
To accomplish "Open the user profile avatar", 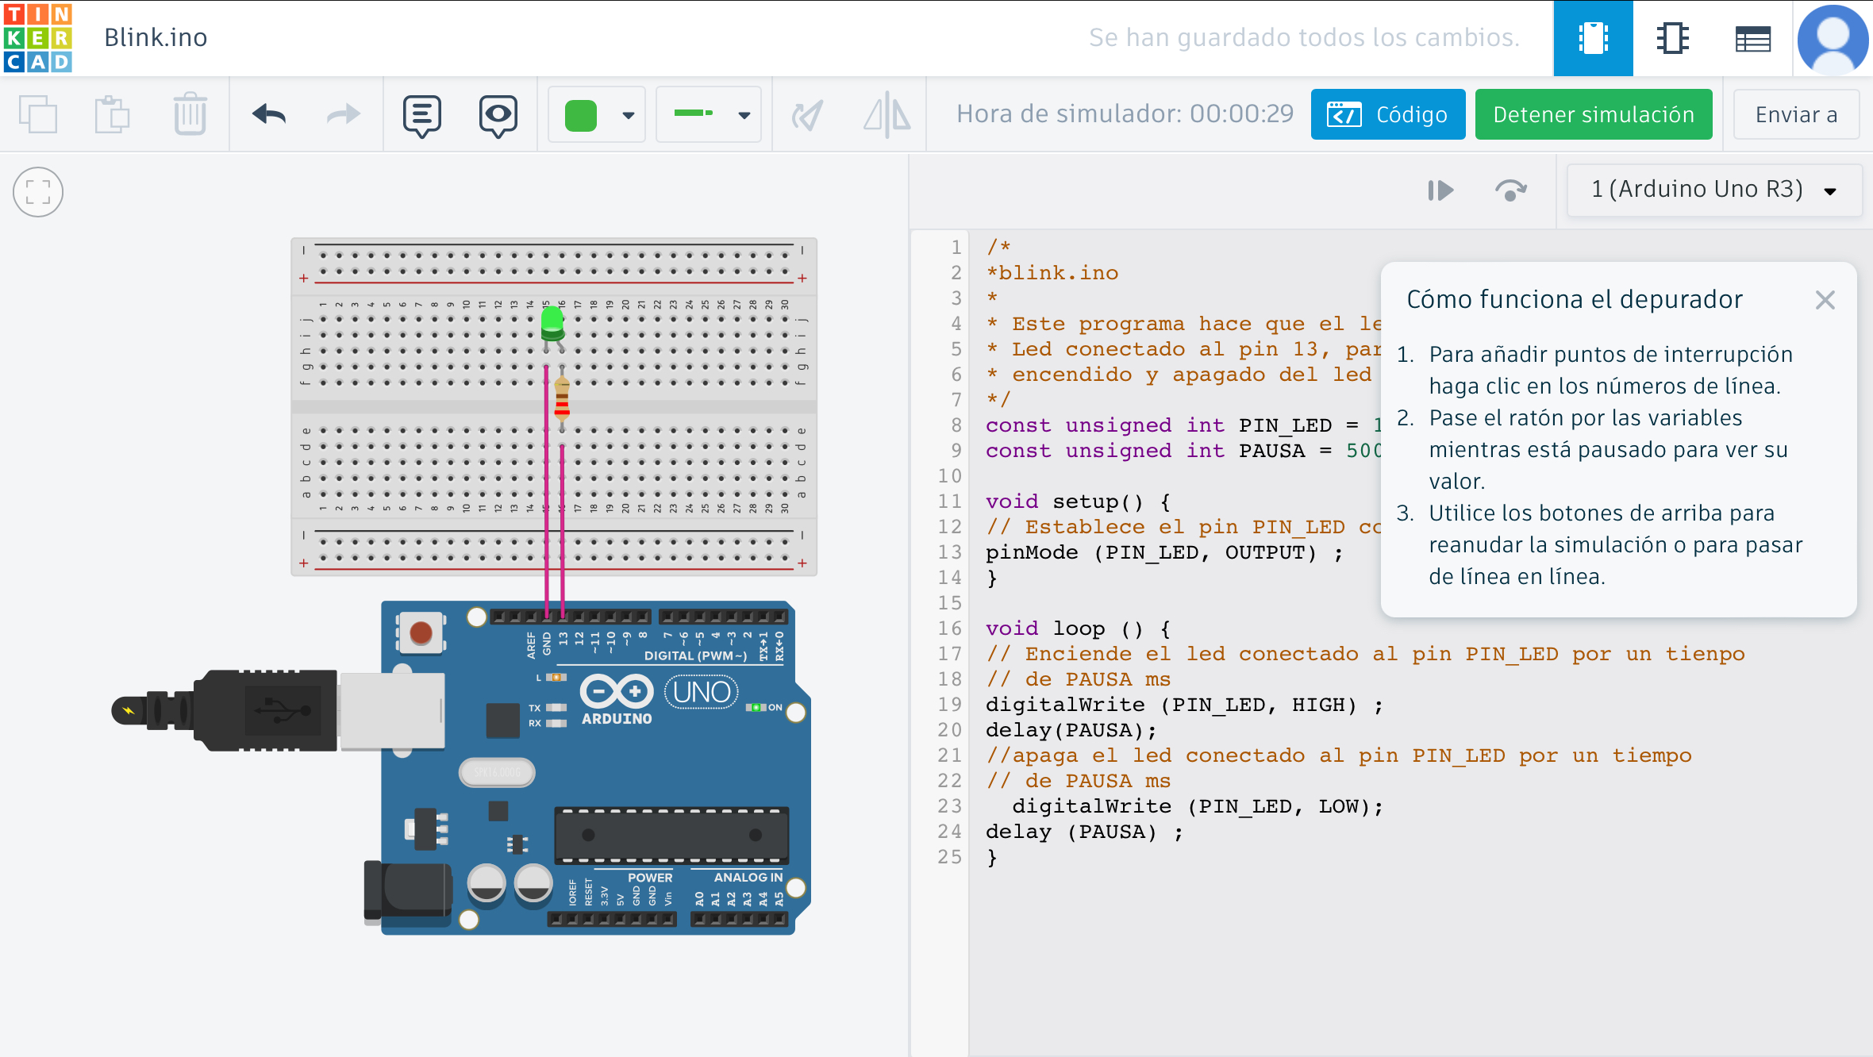I will pos(1833,38).
